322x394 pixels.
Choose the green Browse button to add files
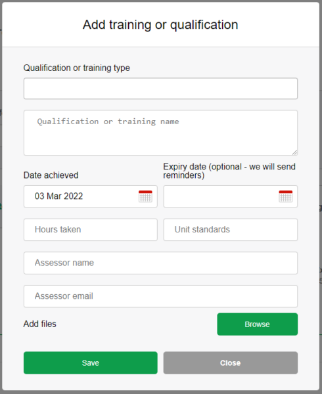(258, 324)
